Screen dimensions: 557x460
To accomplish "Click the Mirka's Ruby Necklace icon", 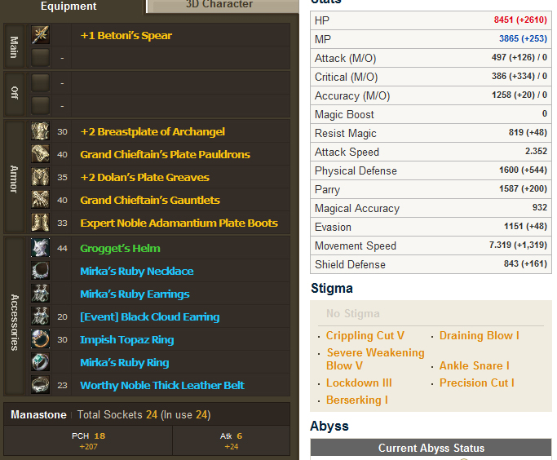I will (40, 271).
